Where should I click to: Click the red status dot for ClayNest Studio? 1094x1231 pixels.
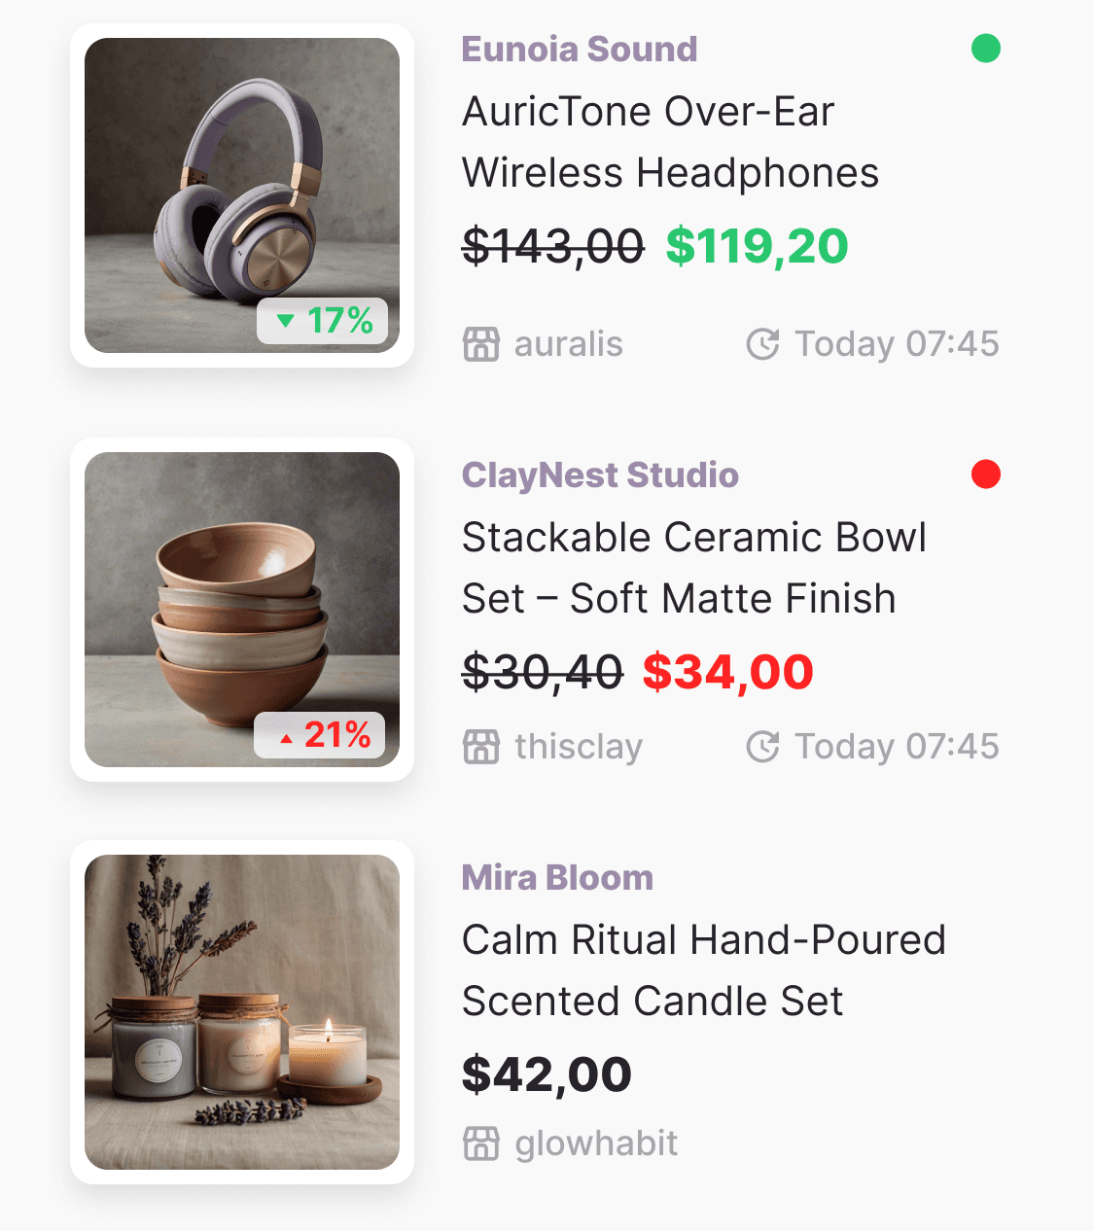point(986,474)
